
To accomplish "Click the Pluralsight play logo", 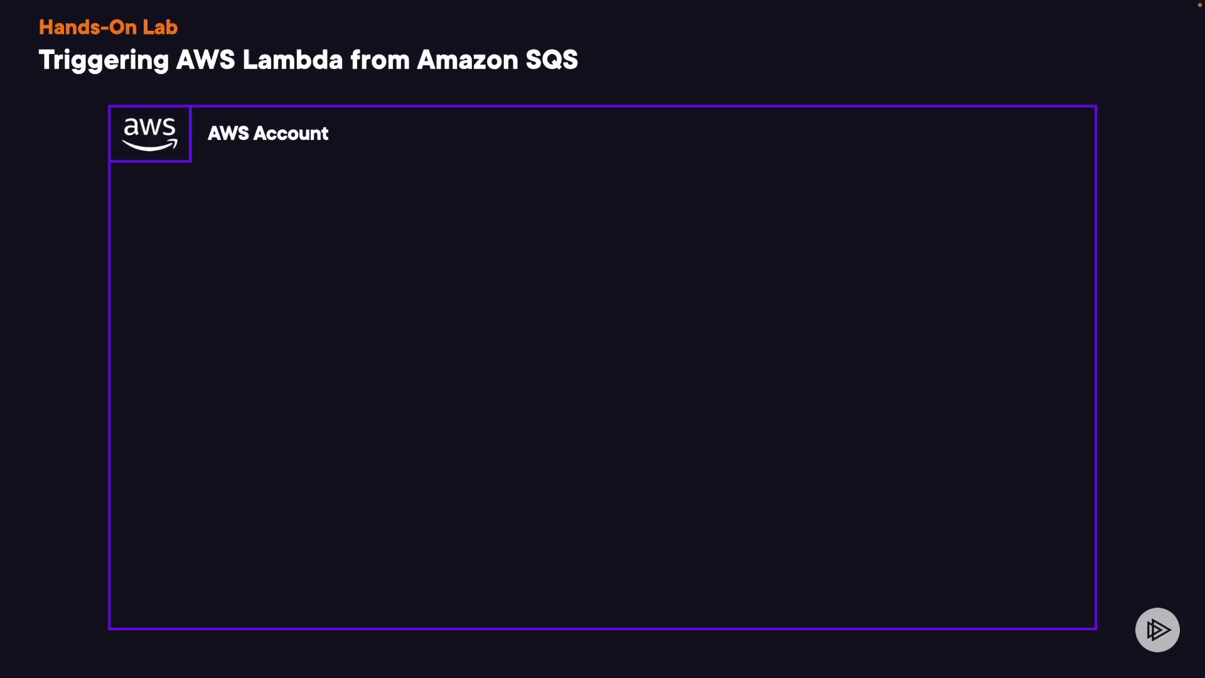I will [x=1158, y=630].
